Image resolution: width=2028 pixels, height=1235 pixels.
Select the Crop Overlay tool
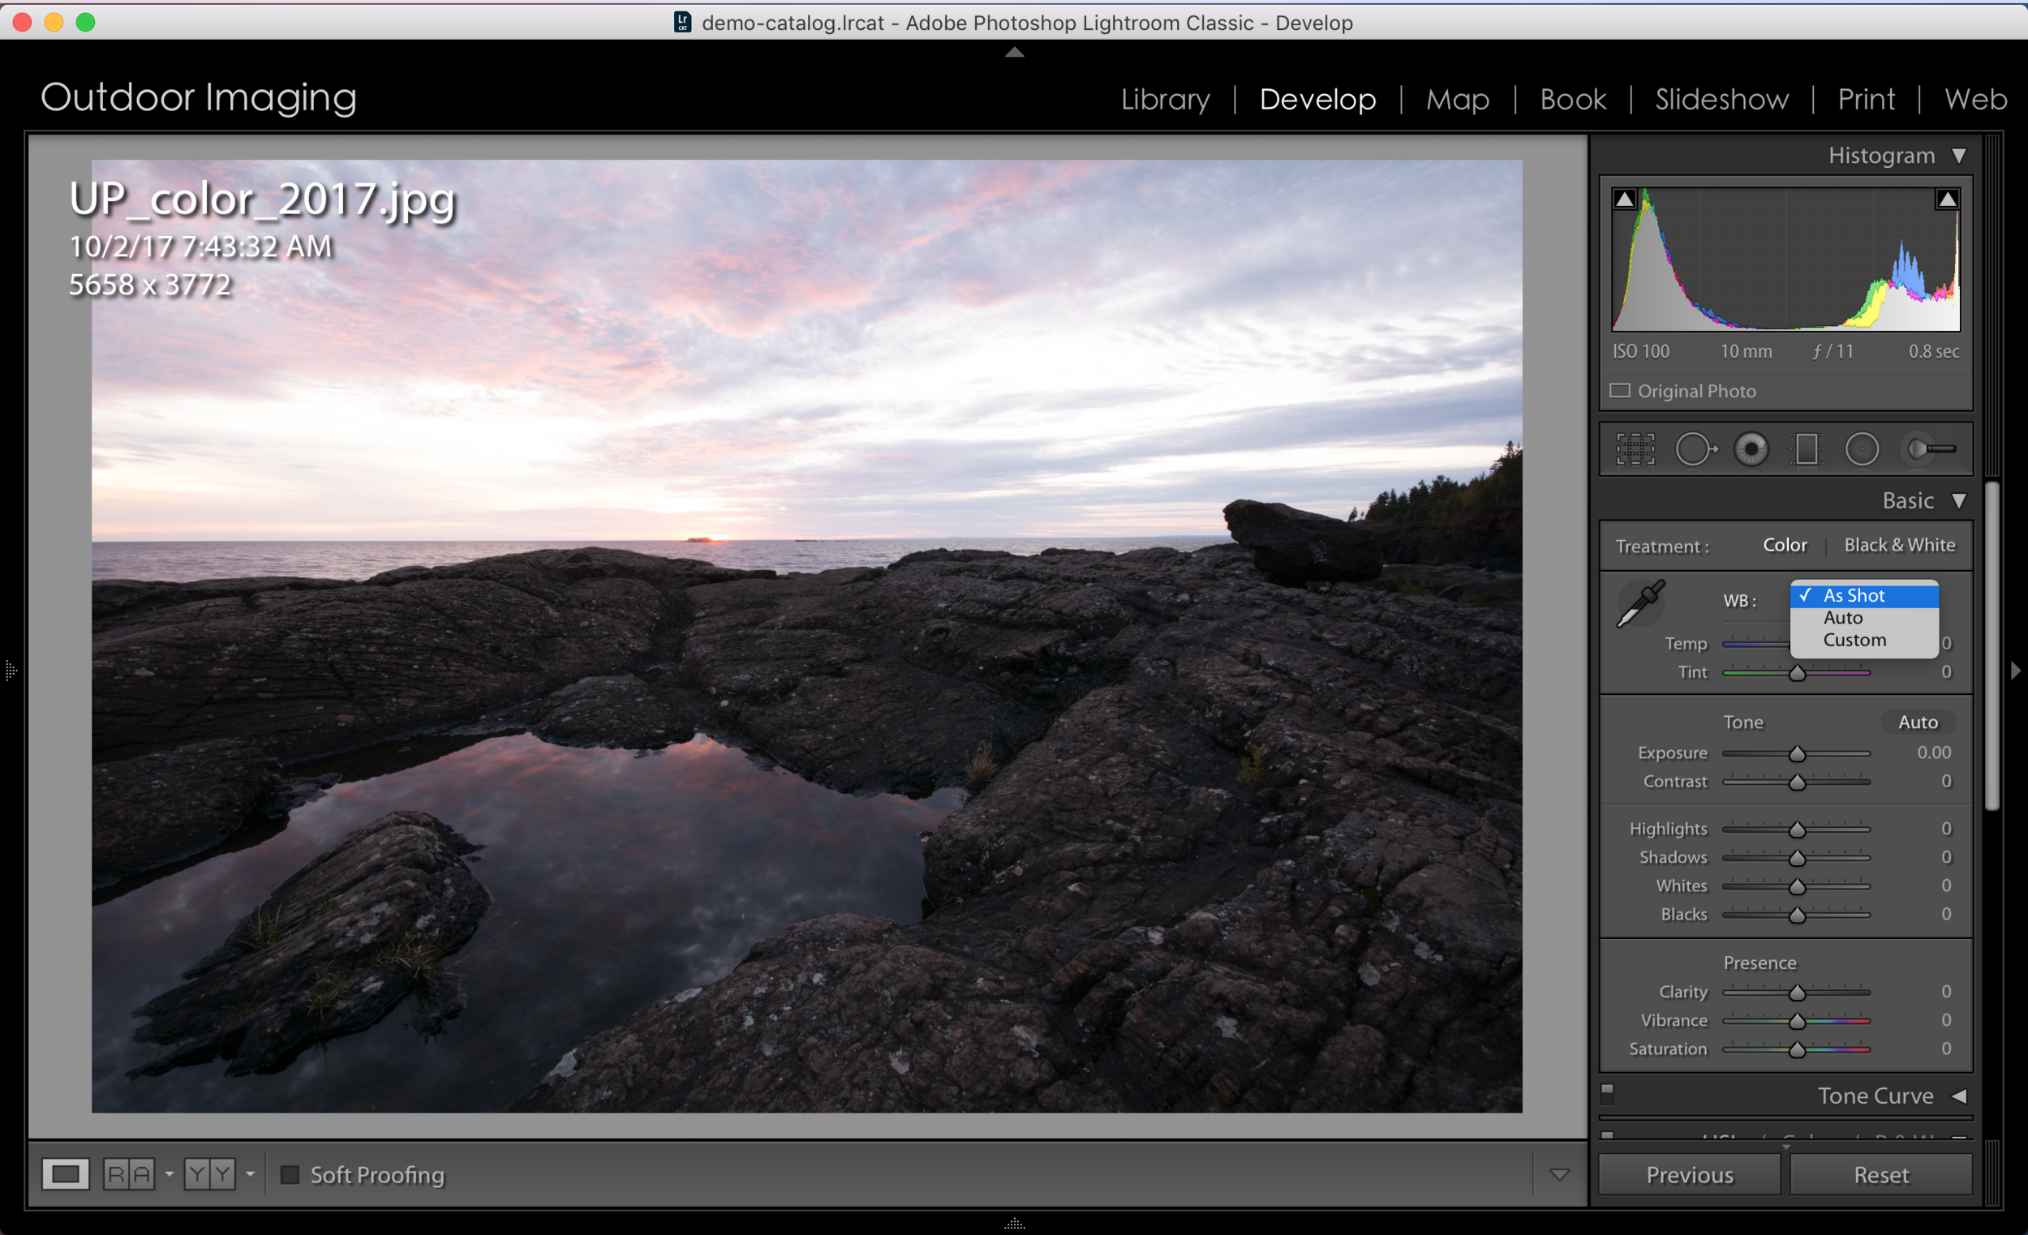[x=1635, y=449]
